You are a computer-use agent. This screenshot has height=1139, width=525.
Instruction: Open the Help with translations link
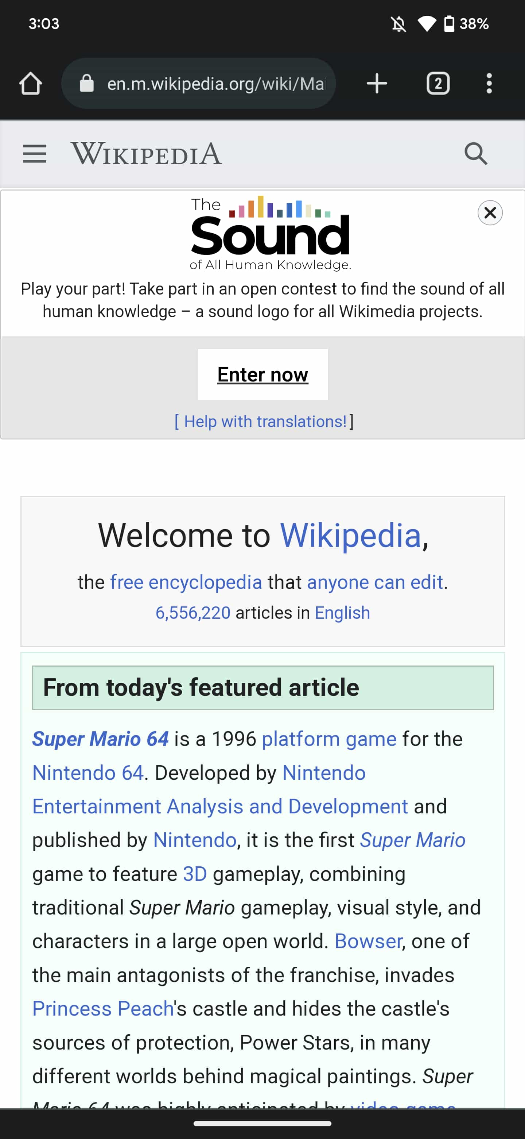265,421
